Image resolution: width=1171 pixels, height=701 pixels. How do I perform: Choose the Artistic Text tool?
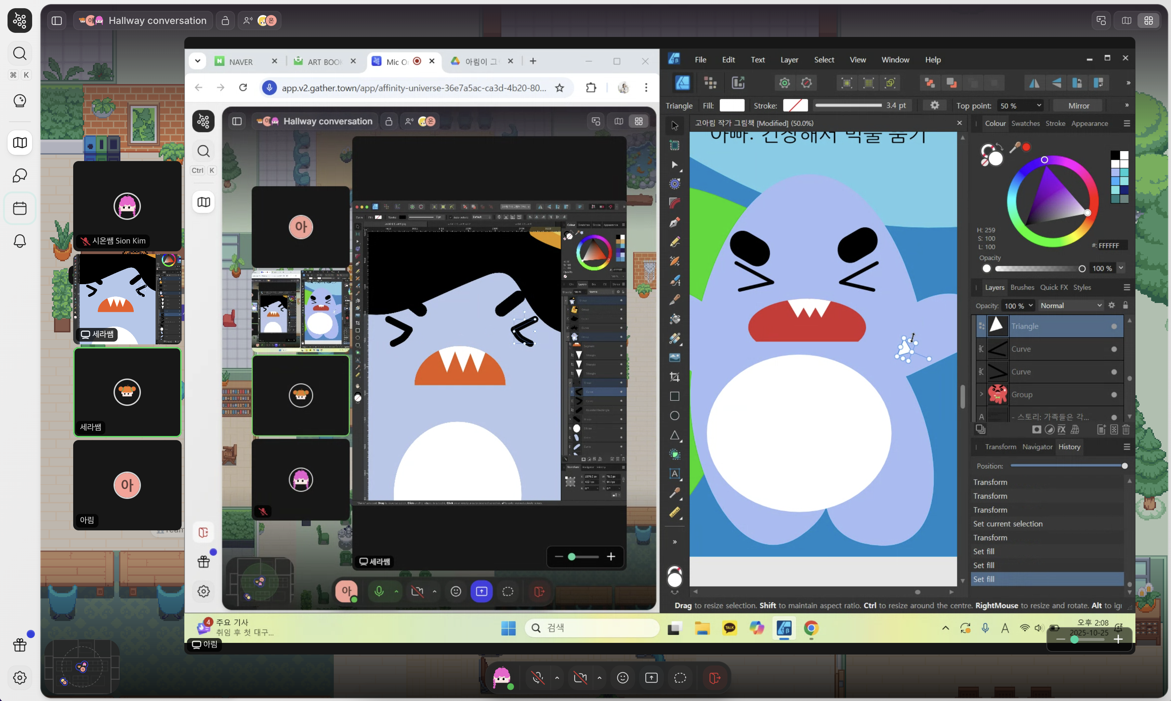pyautogui.click(x=674, y=474)
